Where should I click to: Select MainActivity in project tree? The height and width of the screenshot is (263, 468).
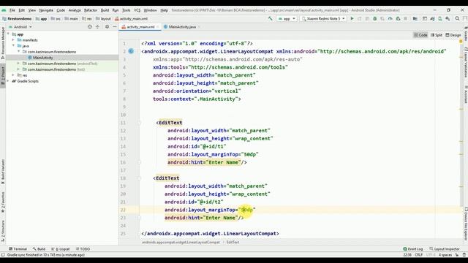pyautogui.click(x=42, y=58)
